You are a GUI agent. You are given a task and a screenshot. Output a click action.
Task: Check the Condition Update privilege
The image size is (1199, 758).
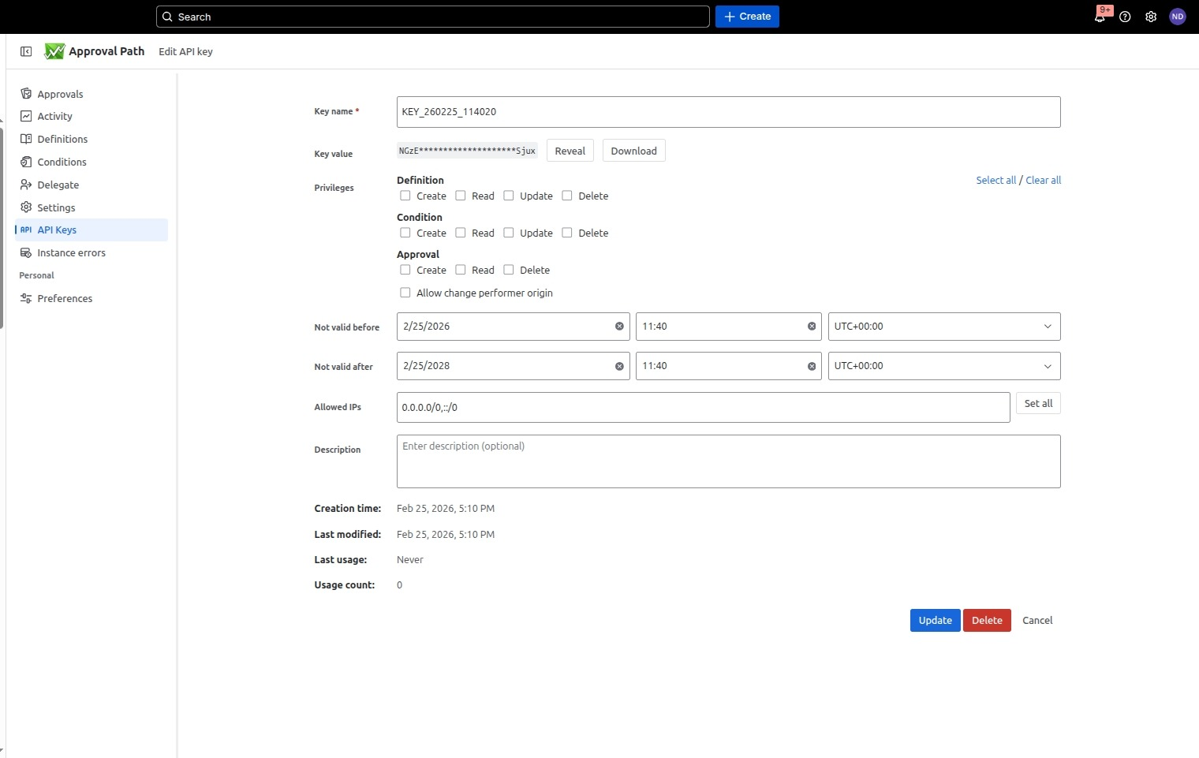click(x=509, y=233)
